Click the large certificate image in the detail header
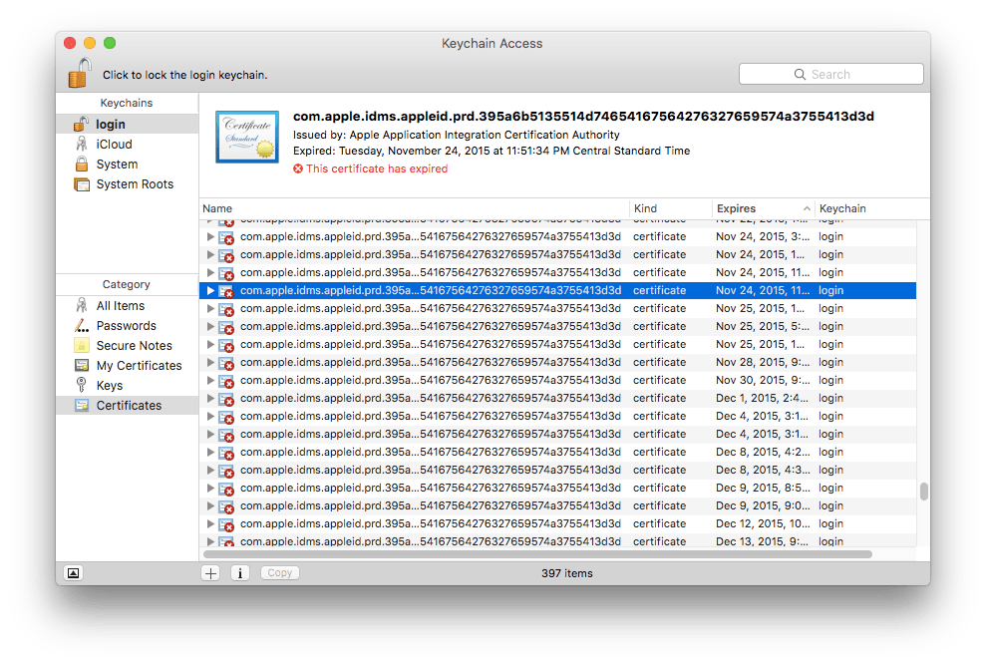 pos(247,138)
